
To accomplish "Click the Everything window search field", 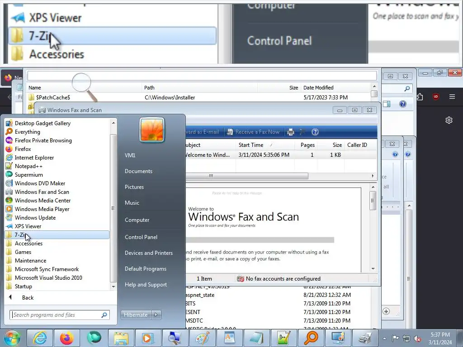I will coord(202,75).
